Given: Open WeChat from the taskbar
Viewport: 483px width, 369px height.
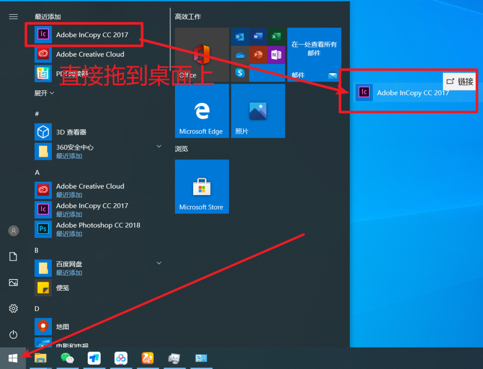Looking at the screenshot, I should coord(67,358).
